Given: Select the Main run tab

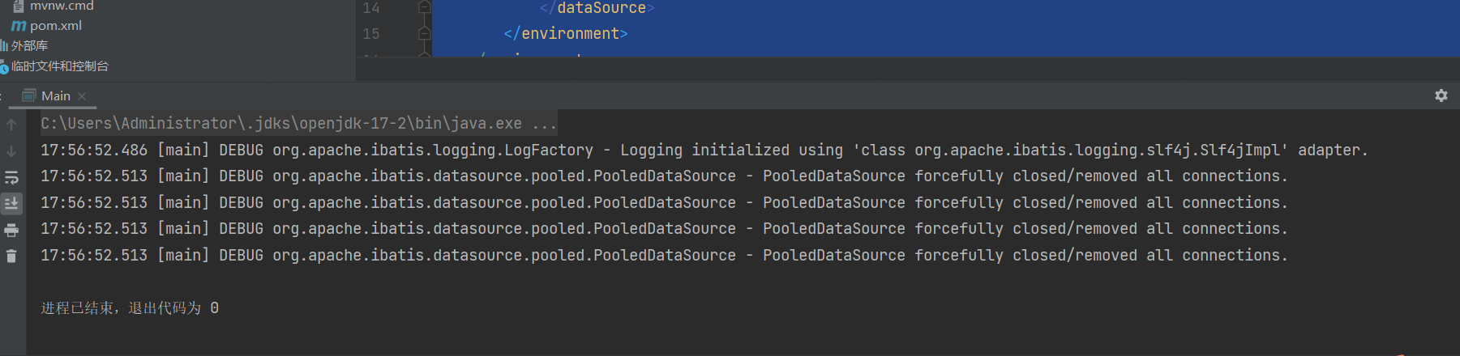Looking at the screenshot, I should point(55,95).
